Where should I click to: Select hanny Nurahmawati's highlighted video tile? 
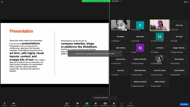pyautogui.click(x=160, y=25)
